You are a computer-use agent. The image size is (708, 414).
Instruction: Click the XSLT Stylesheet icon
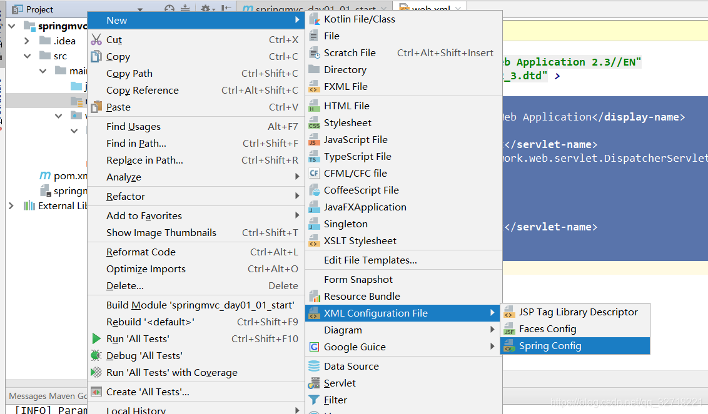314,241
